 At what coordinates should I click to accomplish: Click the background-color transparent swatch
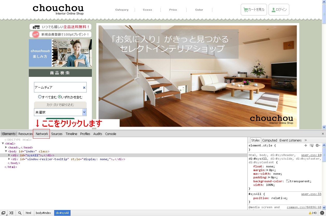tap(288, 181)
